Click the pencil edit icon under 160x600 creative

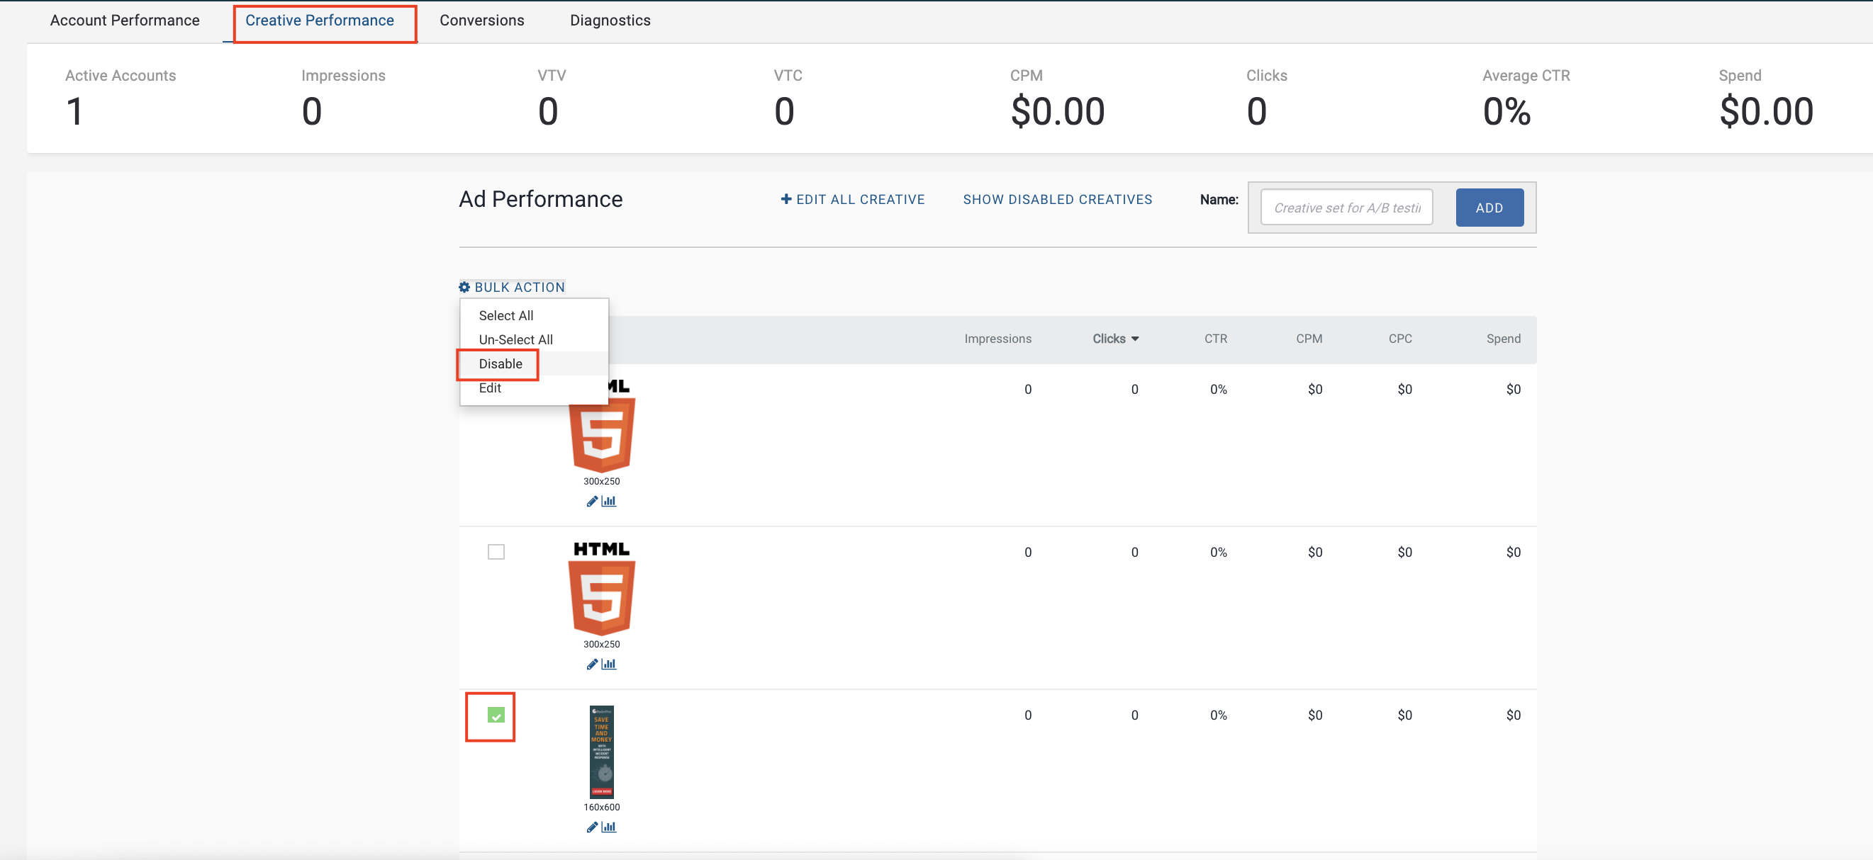pyautogui.click(x=592, y=827)
